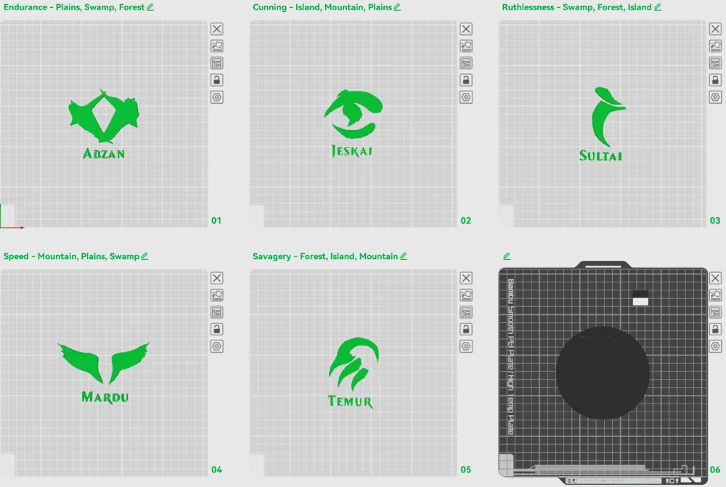Toggle the lock on plate 05
Image resolution: width=726 pixels, height=487 pixels.
point(466,329)
